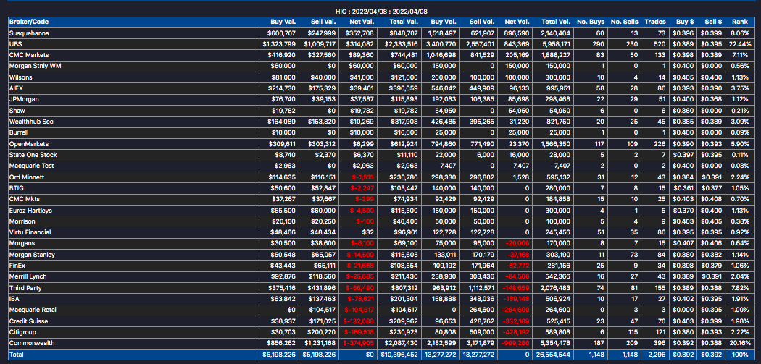Click the Total row label
The image size is (761, 364).
click(16, 355)
